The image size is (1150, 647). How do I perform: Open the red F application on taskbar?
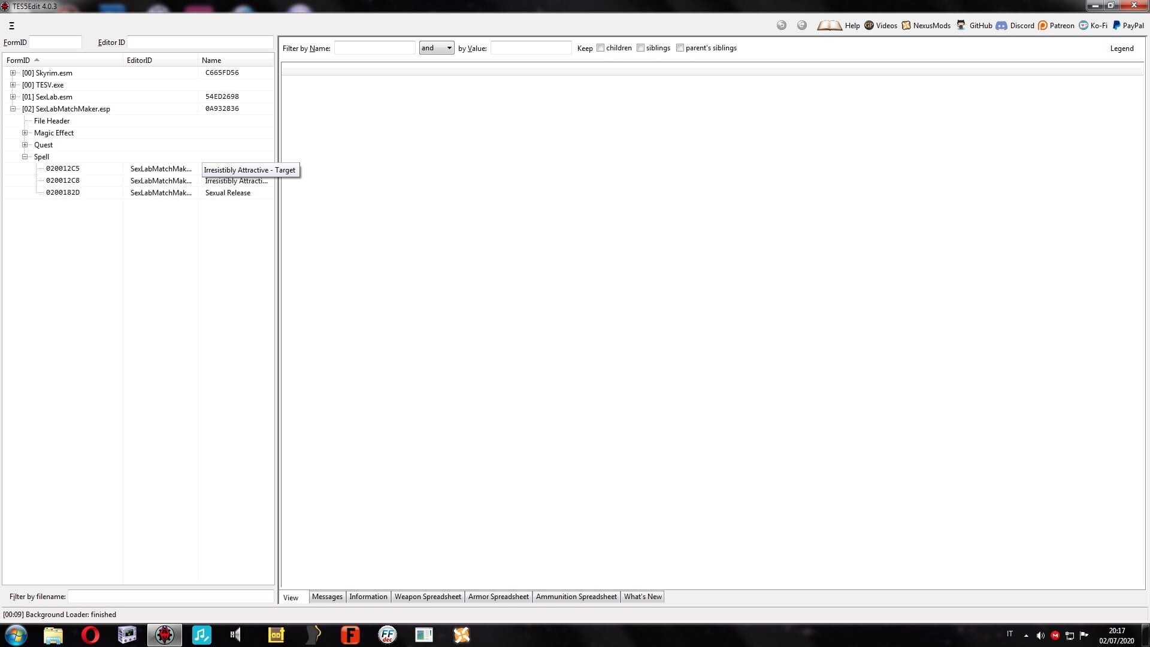350,635
